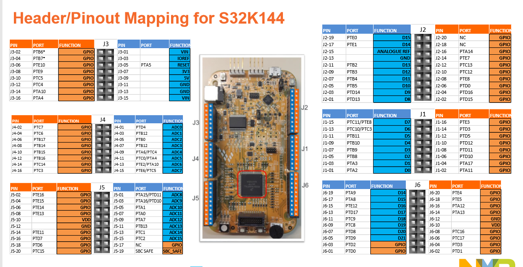This screenshot has height=267, width=523.
Task: Click the 'ANALOGUE REF' function cell
Action: coord(392,51)
